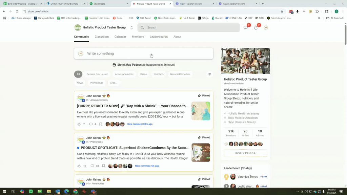Filter by Nutrition
The width and height of the screenshot is (347, 195).
tap(159, 74)
